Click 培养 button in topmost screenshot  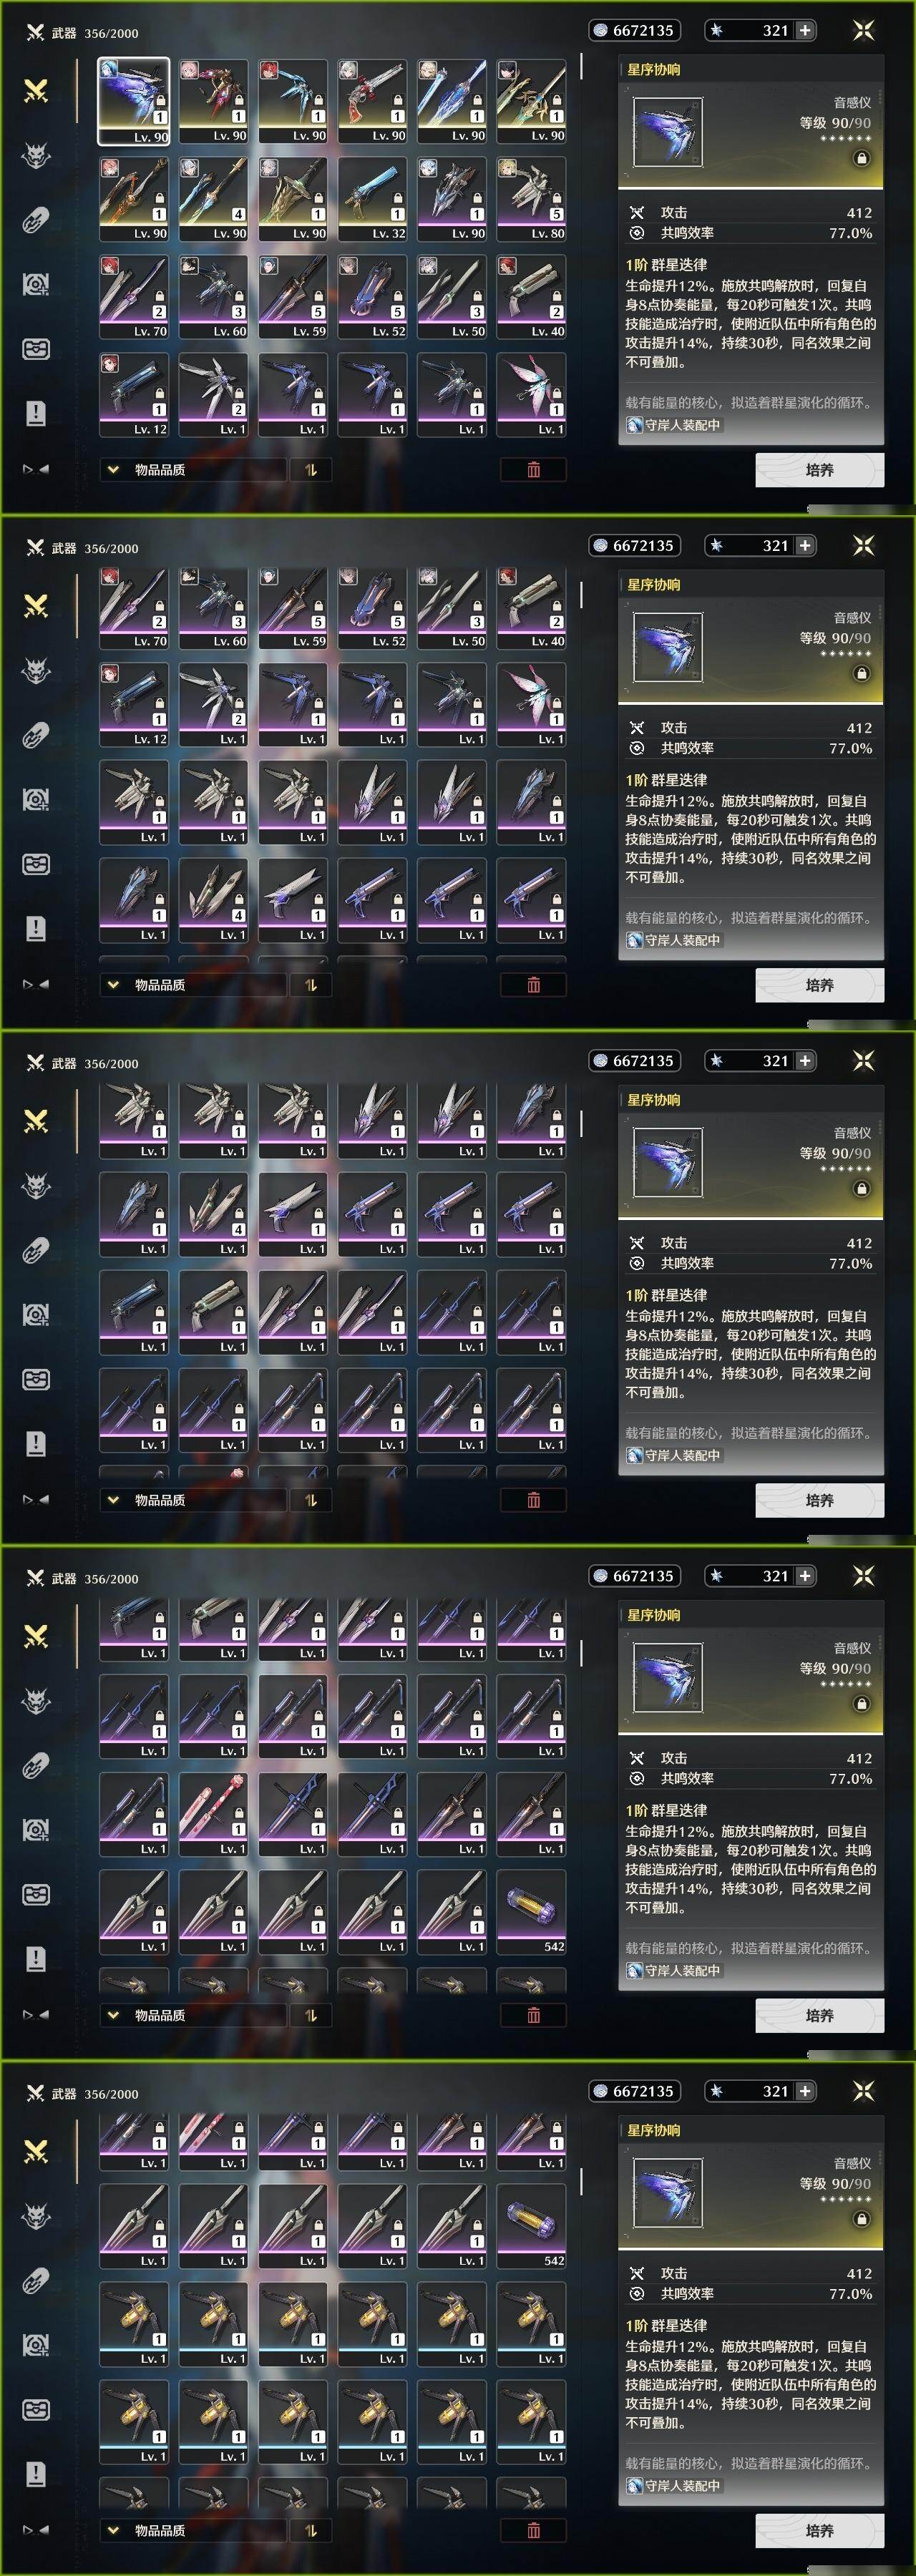click(819, 469)
